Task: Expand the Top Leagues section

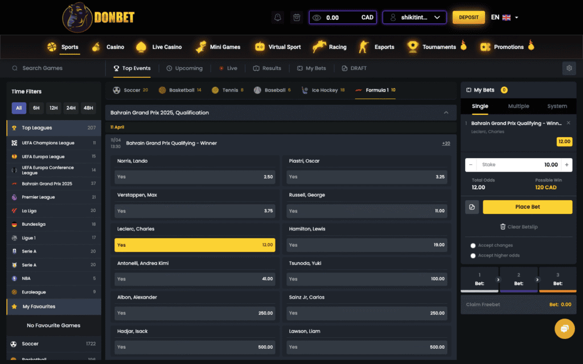Action: [54, 128]
